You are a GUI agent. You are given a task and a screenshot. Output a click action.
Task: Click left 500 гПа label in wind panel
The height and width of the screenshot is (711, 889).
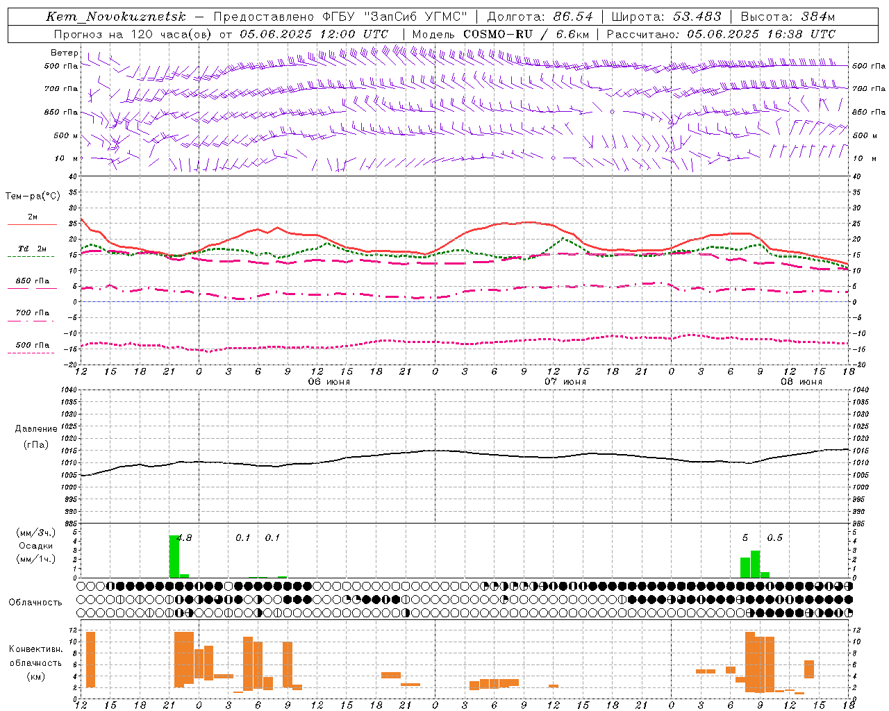click(x=61, y=67)
